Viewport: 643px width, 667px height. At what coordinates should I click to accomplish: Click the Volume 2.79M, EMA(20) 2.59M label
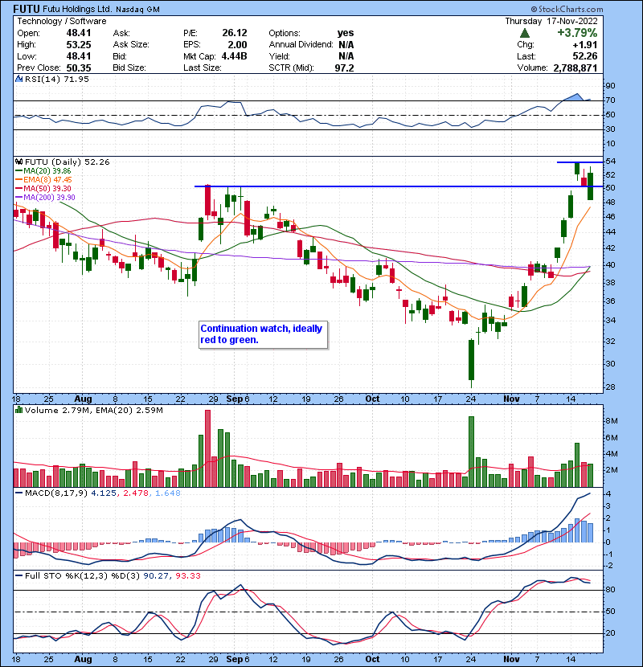[x=93, y=410]
